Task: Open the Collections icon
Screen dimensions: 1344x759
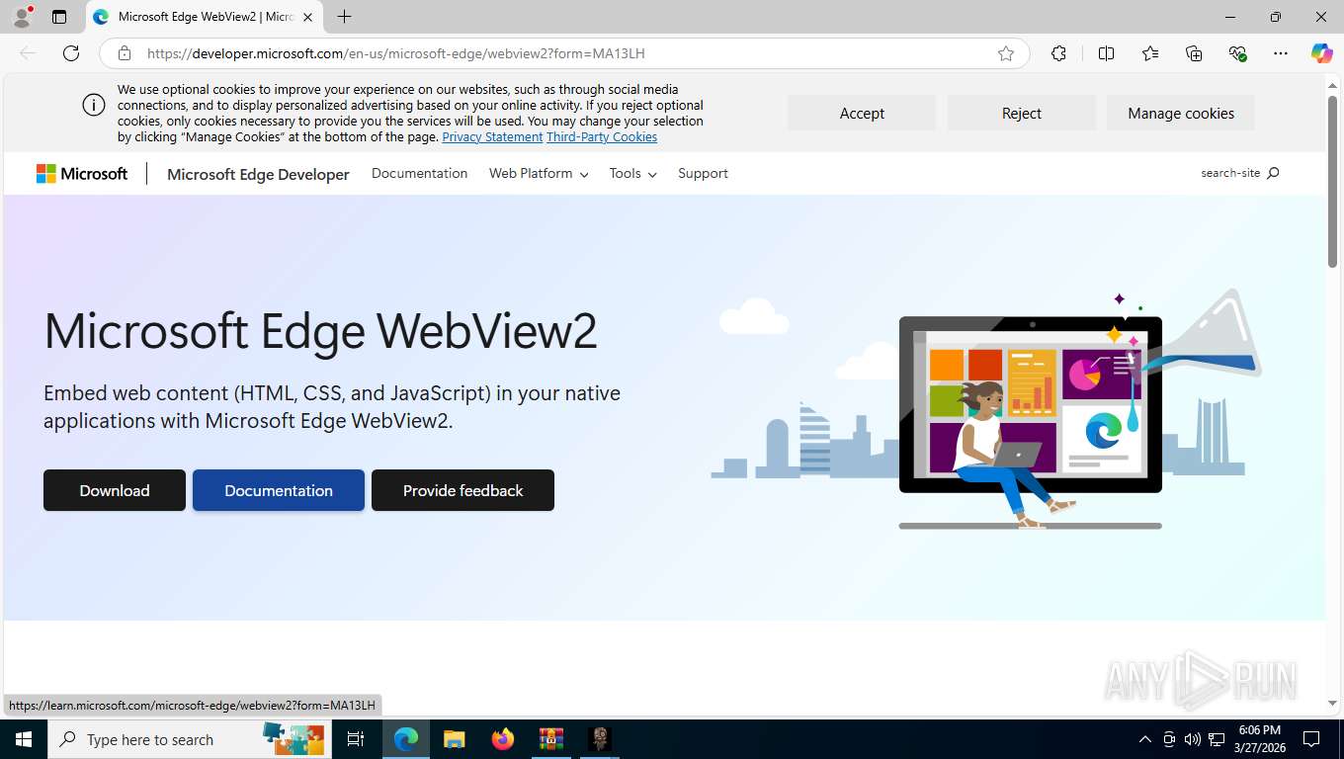Action: pyautogui.click(x=1194, y=53)
